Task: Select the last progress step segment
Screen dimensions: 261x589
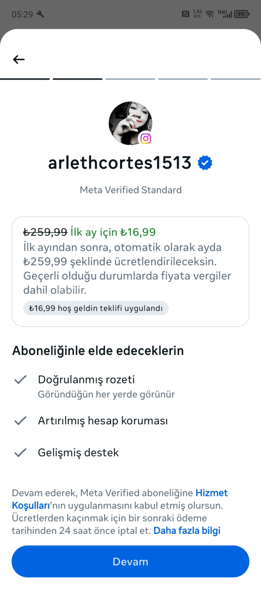Action: click(x=235, y=79)
